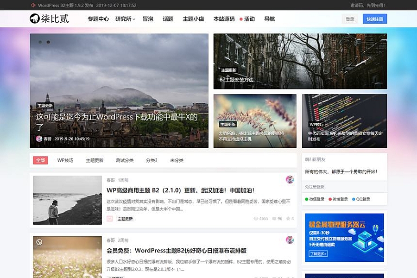Open 导航 in the navigation
Image resolution: width=417 pixels, height=278 pixels.
tap(269, 19)
